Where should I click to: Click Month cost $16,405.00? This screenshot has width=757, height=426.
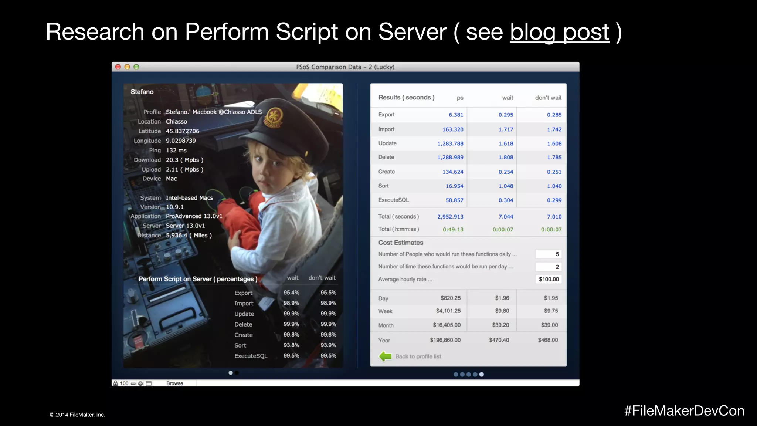coord(447,325)
